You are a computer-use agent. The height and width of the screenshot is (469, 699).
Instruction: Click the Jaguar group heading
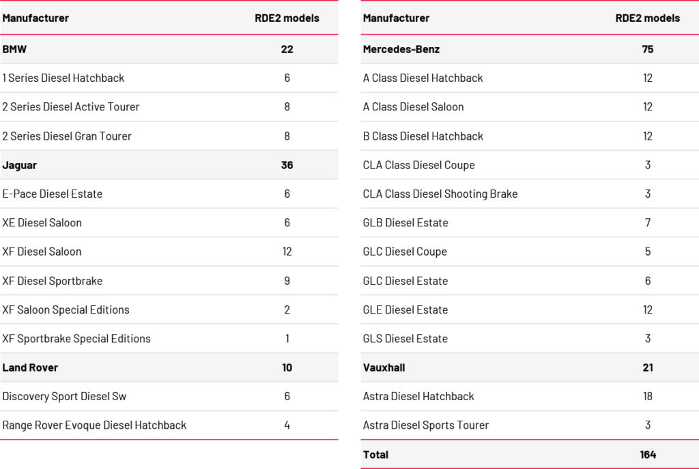20,165
